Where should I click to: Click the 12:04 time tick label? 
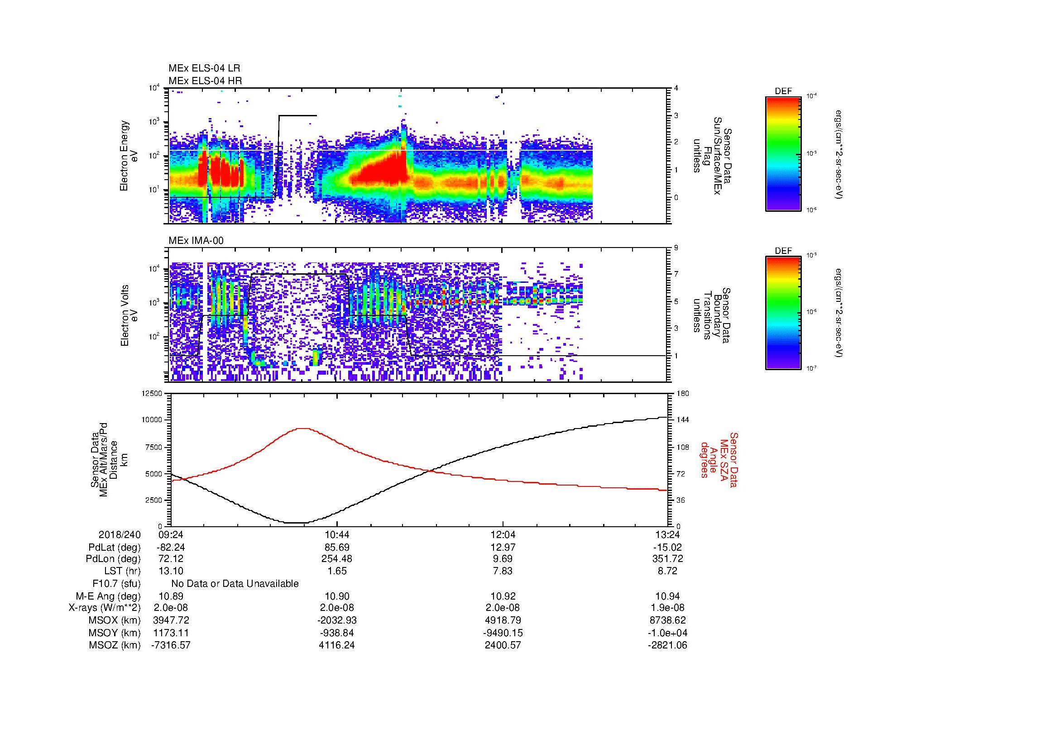click(x=503, y=534)
